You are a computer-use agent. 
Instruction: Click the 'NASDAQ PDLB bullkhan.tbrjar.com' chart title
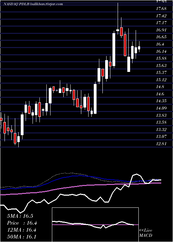pyautogui.click(x=33, y=4)
